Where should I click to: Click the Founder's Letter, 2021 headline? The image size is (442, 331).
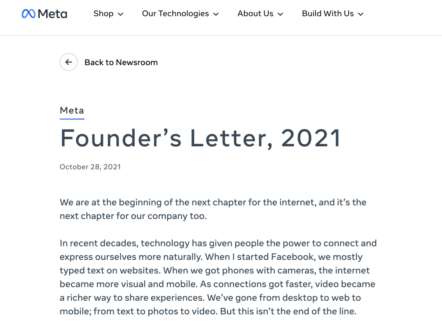pyautogui.click(x=200, y=138)
